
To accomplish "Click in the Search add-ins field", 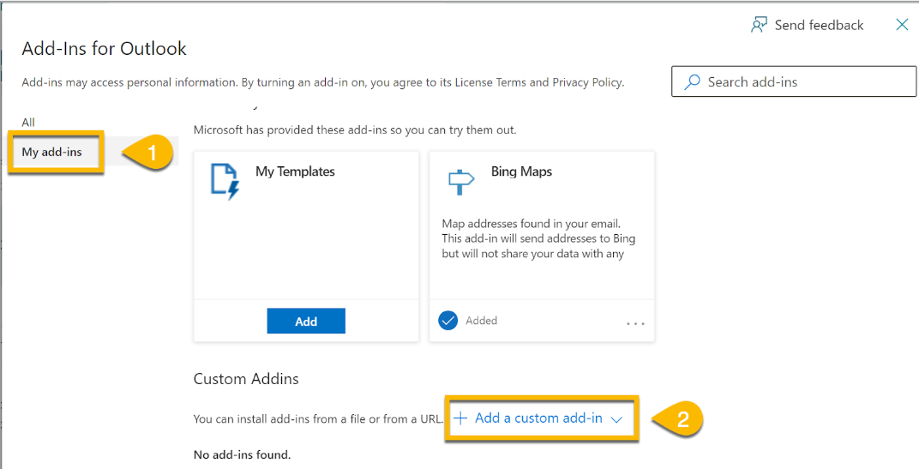I will coord(794,81).
